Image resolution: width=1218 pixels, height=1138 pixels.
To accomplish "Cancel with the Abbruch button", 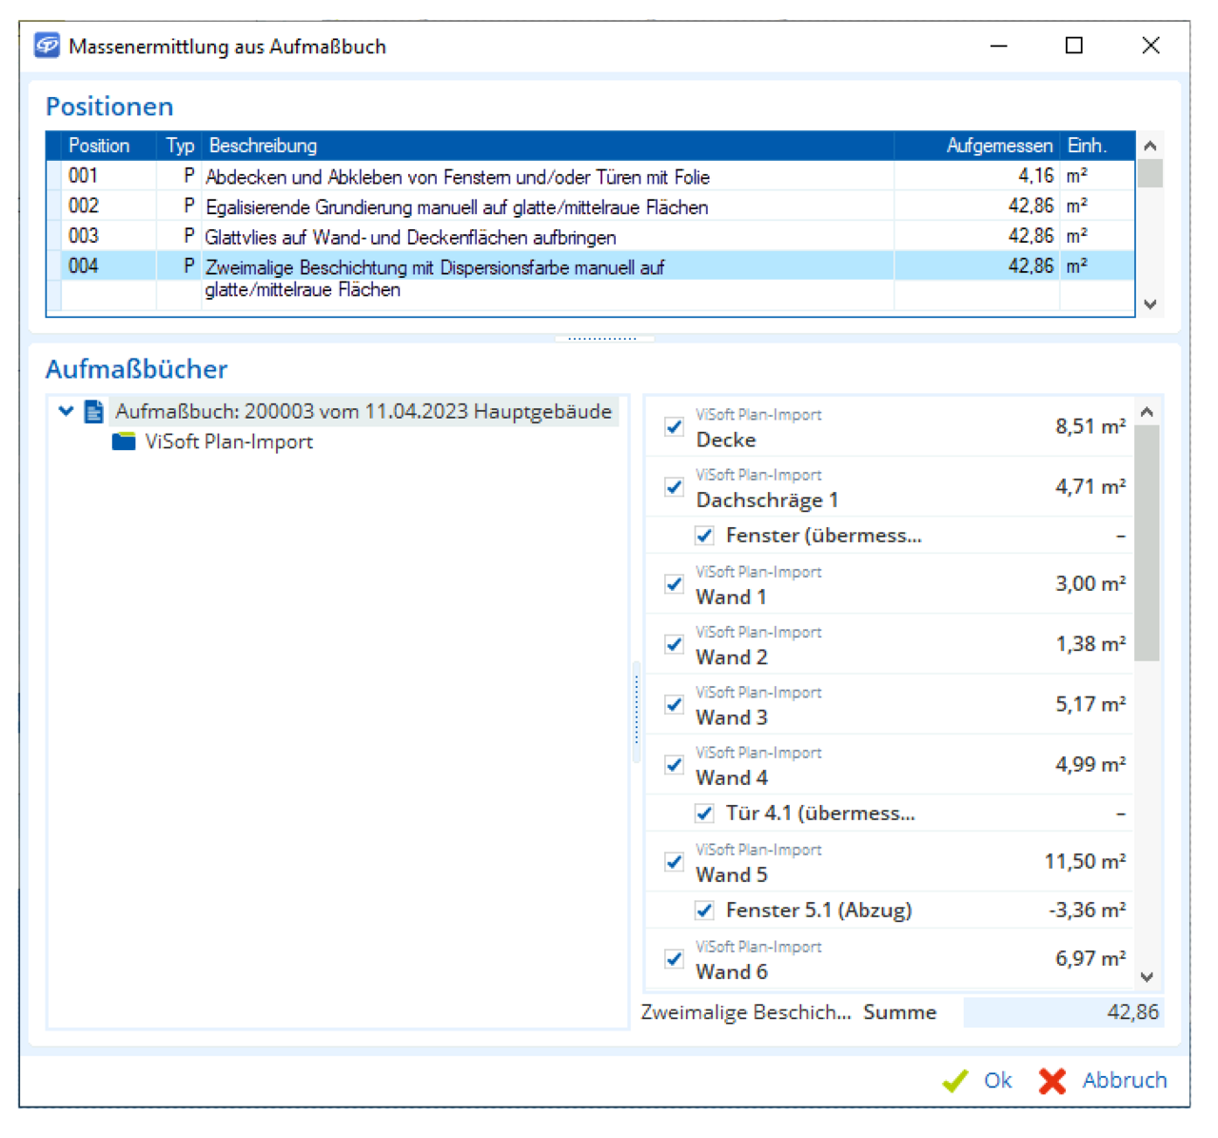I will coord(1124,1081).
